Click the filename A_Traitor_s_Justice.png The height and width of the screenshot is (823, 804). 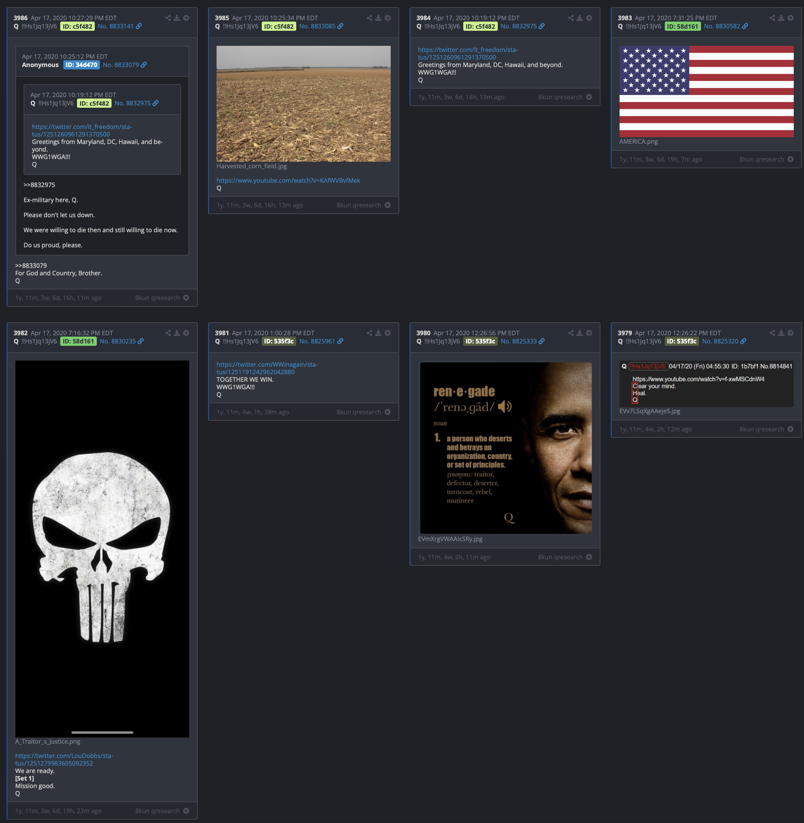point(48,742)
